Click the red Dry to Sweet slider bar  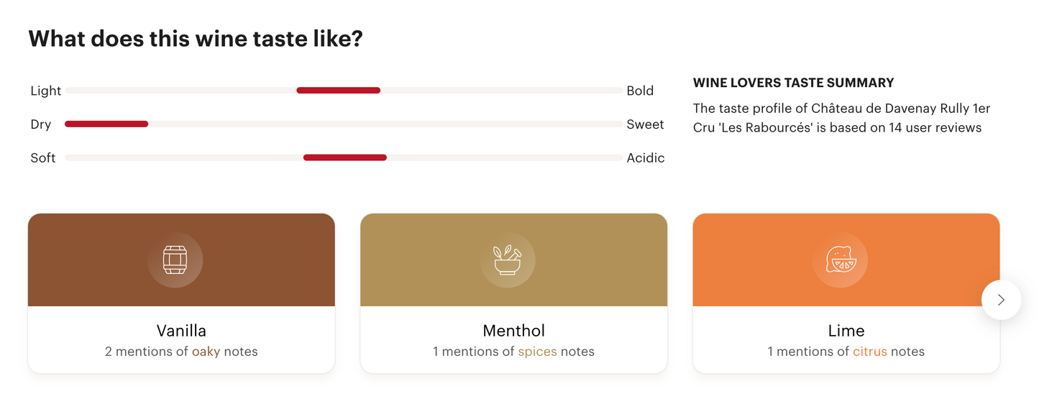106,124
